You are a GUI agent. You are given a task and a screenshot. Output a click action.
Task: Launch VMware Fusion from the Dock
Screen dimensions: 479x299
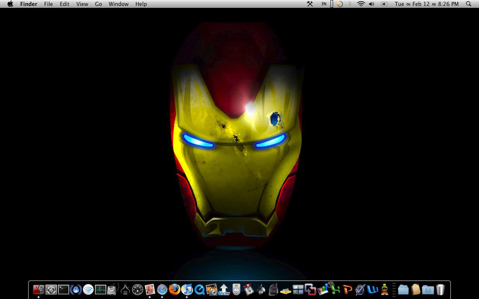click(x=310, y=289)
